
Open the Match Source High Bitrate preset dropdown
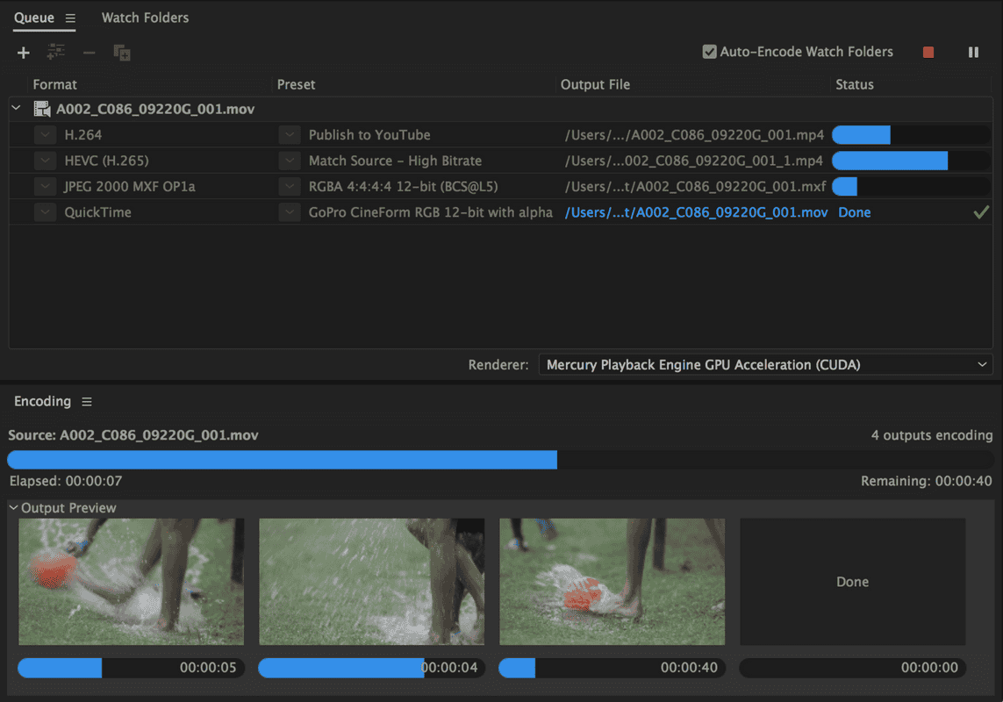coord(290,161)
